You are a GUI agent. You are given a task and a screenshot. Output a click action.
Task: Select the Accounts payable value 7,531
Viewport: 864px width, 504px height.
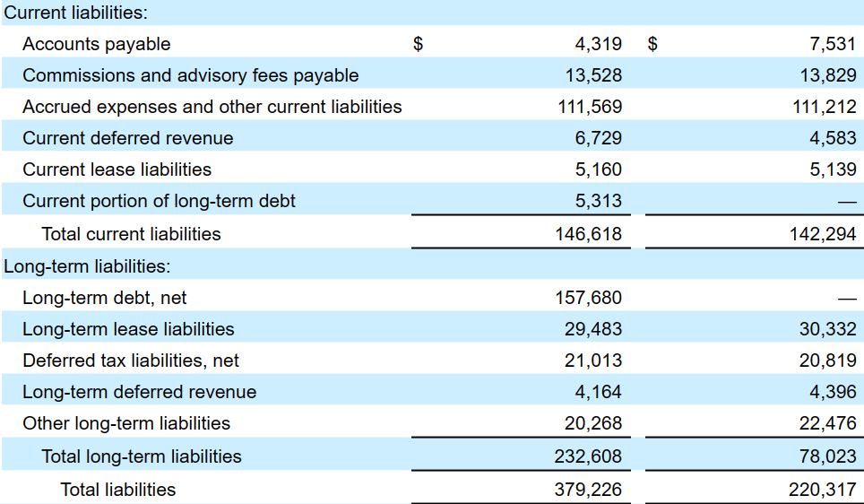pyautogui.click(x=833, y=44)
